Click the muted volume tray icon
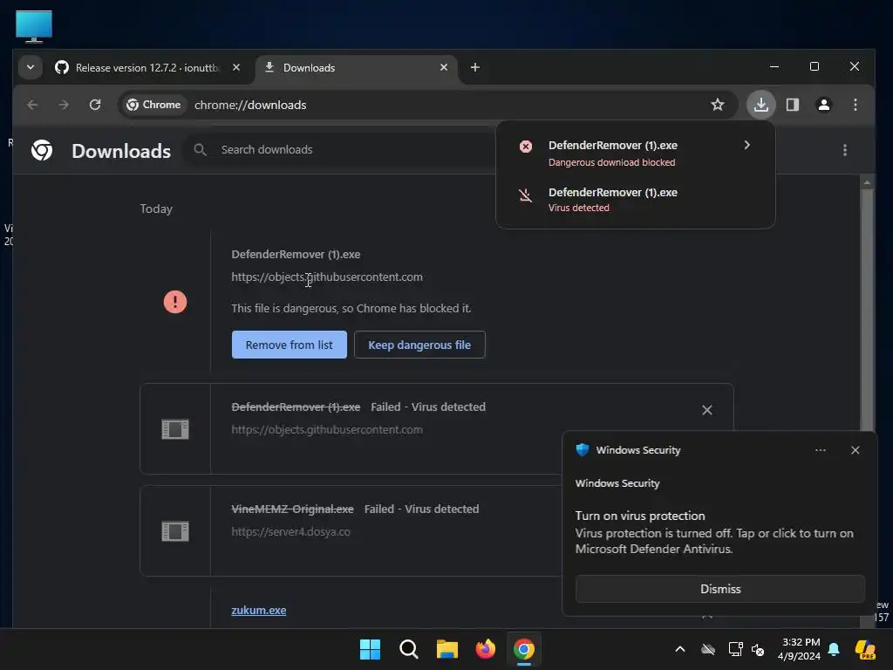This screenshot has width=893, height=670. coord(758,649)
